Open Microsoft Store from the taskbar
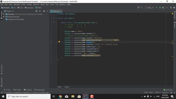Image resolution: width=176 pixels, height=99 pixels. click(x=79, y=97)
